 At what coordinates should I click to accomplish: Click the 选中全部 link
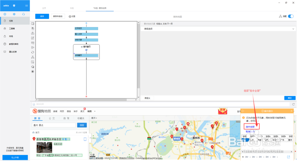[250, 127]
